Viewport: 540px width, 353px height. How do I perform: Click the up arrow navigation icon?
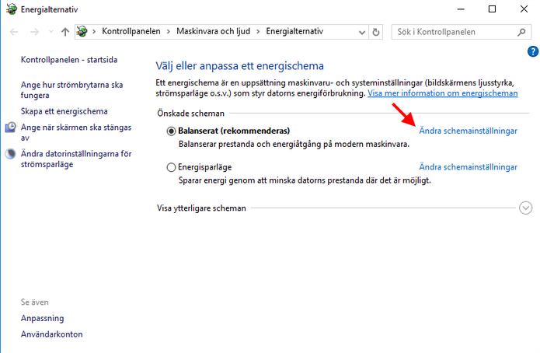pos(65,32)
